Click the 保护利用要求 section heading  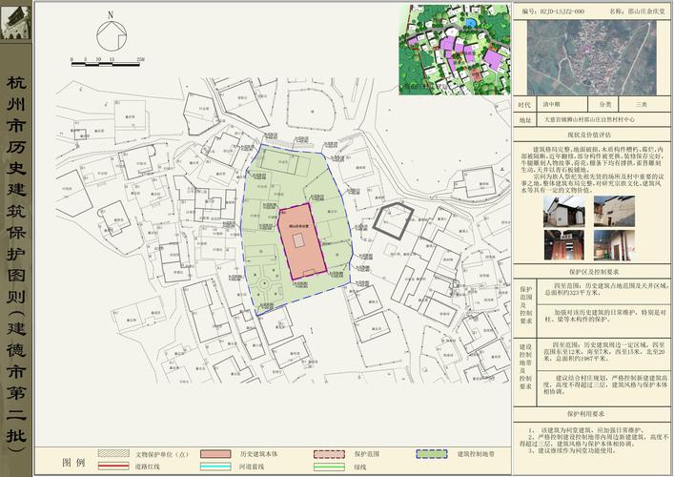coord(585,414)
